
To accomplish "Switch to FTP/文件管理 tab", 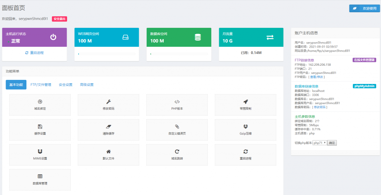I will (41, 85).
